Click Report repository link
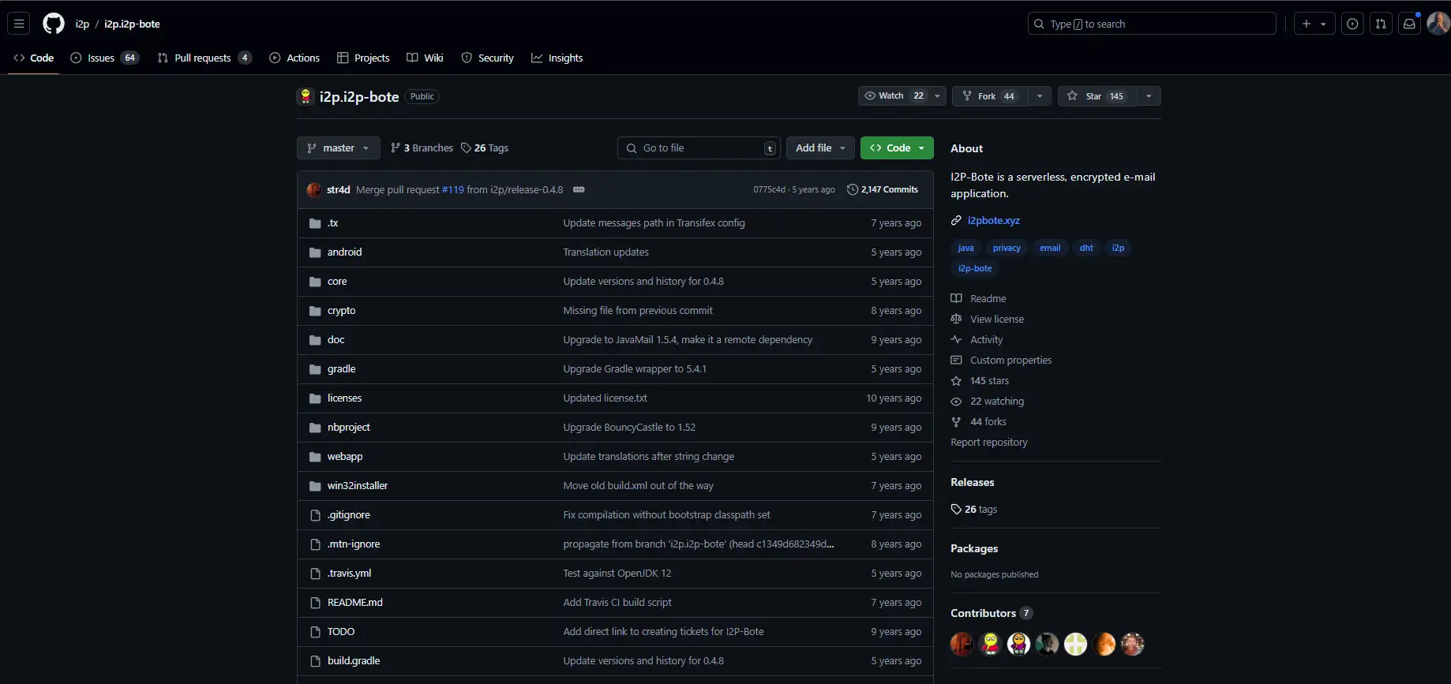This screenshot has width=1451, height=684. (x=989, y=443)
